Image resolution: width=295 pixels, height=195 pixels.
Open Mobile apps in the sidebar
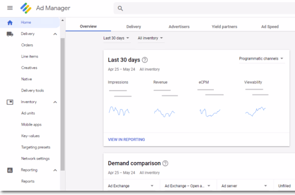(31, 125)
